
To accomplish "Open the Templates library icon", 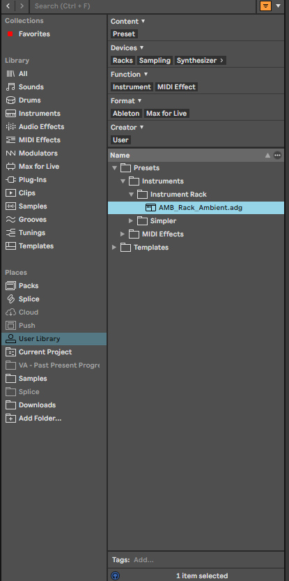I will 10,246.
